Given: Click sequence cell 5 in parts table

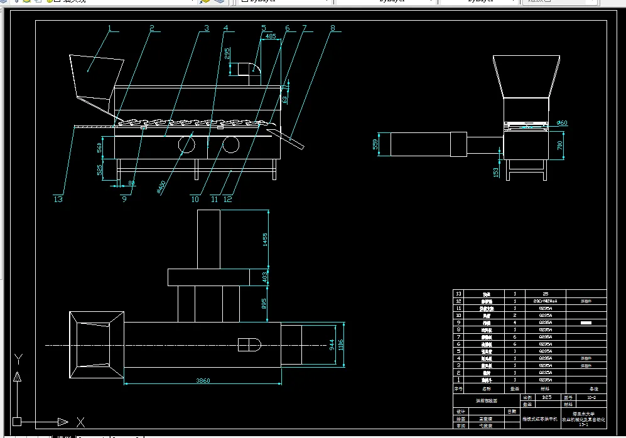Looking at the screenshot, I should tap(459, 351).
